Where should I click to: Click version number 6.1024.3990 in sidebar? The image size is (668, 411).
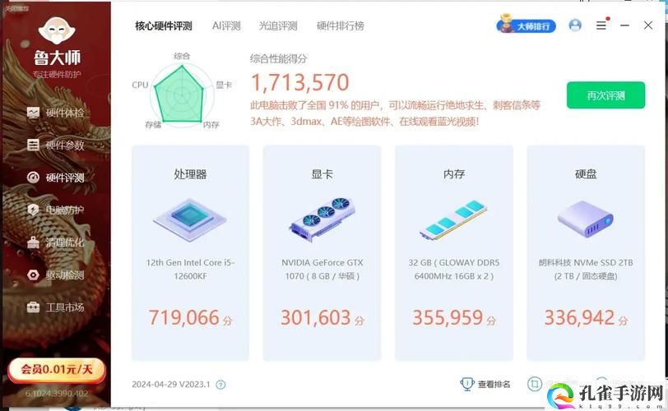click(56, 394)
